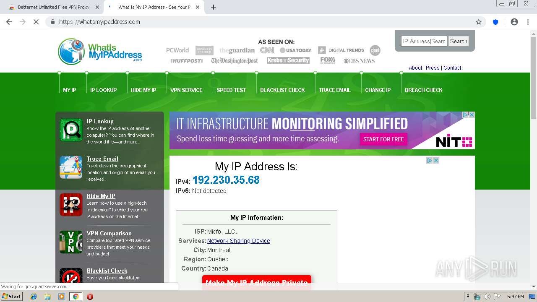Click the page vertical scrollbar up arrow
This screenshot has width=537, height=302.
534,34
